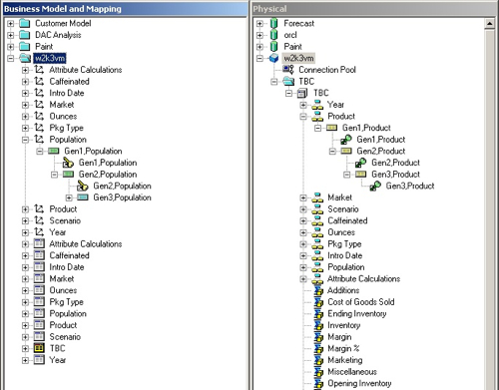Click the Forecast database icon
The image size is (499, 390).
273,23
